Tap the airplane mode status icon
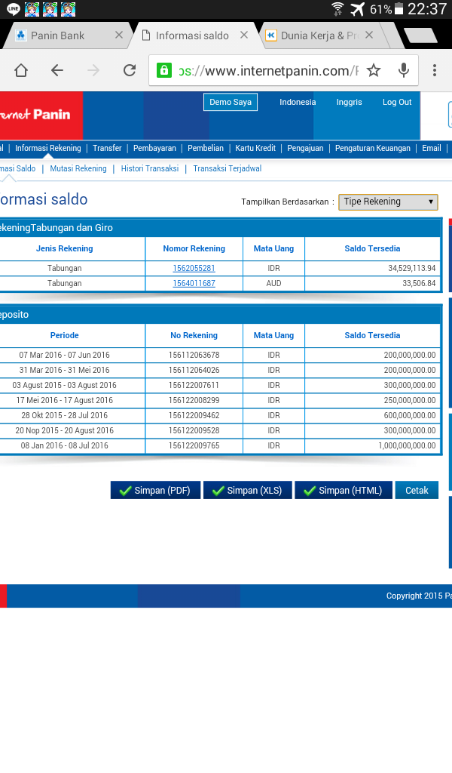The image size is (452, 773). [357, 9]
